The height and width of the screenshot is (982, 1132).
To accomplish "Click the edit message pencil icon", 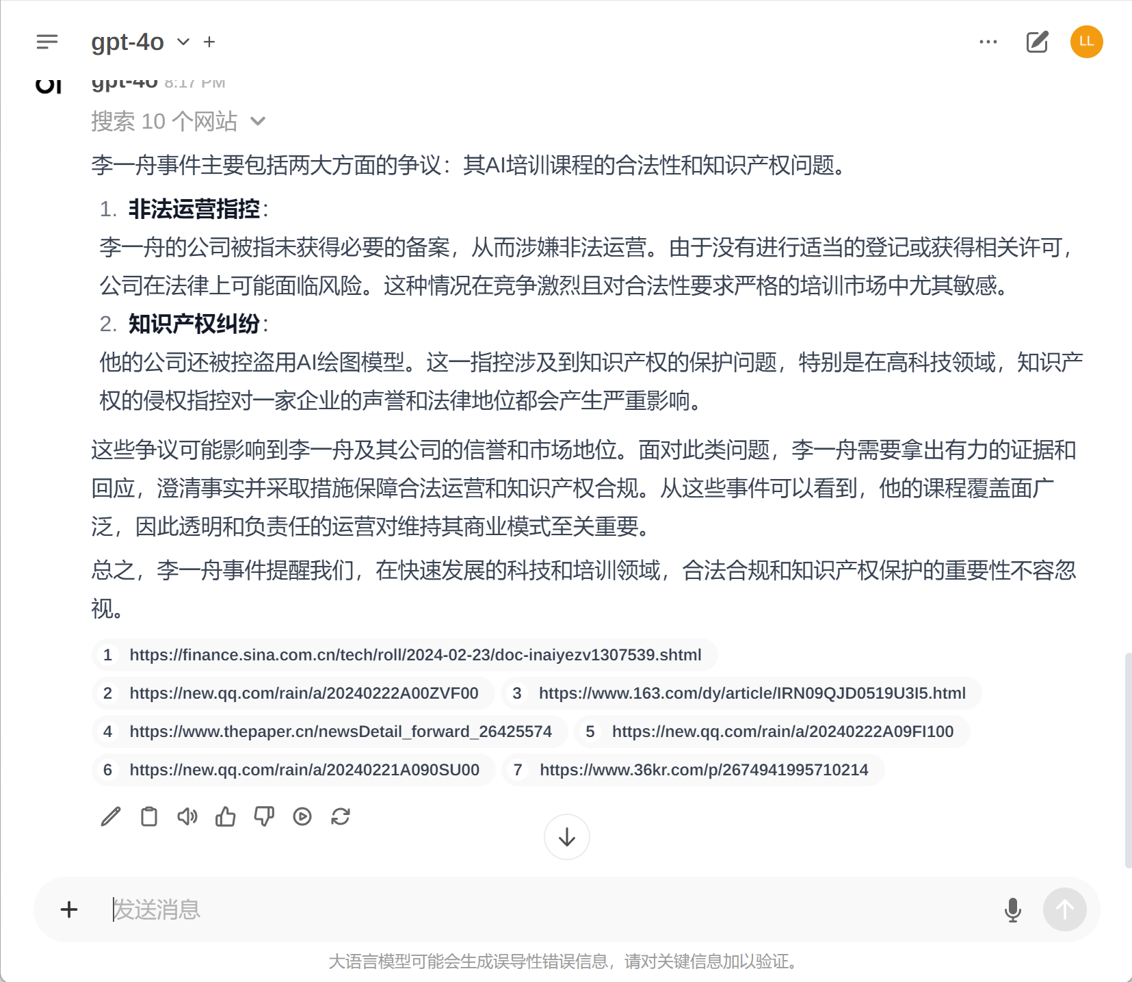I will click(x=111, y=816).
